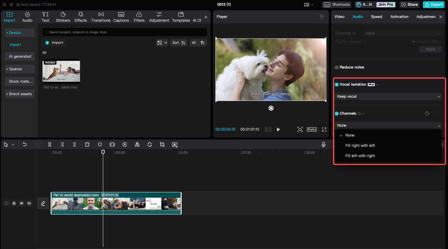Select the Pet to avoid depression thumbnail
Screen dimensions: 448x249
click(x=61, y=71)
